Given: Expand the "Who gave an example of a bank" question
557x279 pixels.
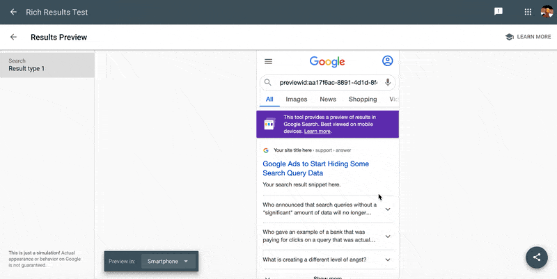Looking at the screenshot, I should [388, 236].
